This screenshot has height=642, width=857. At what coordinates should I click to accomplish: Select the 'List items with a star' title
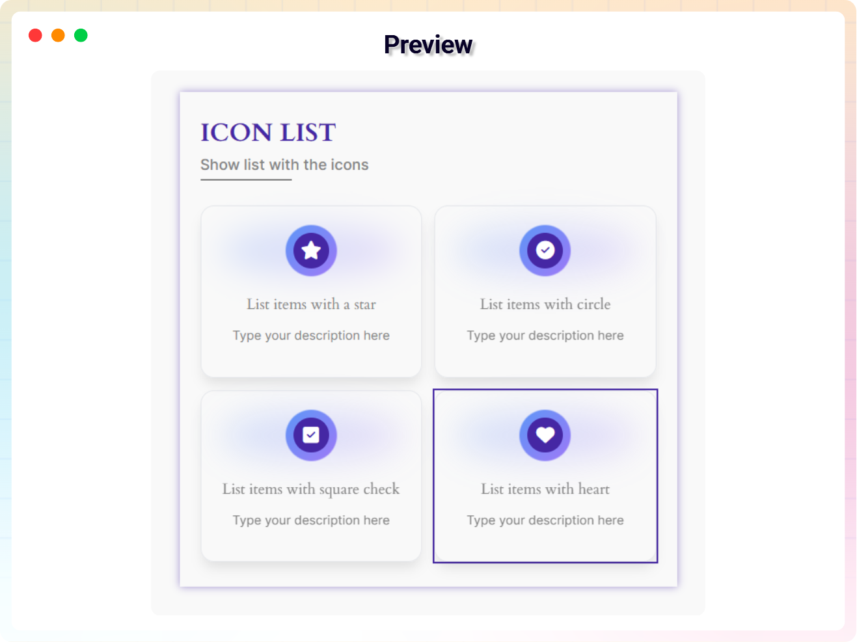pyautogui.click(x=311, y=304)
